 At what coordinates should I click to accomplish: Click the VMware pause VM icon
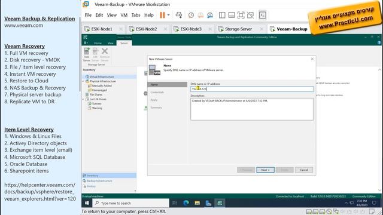[162, 15]
